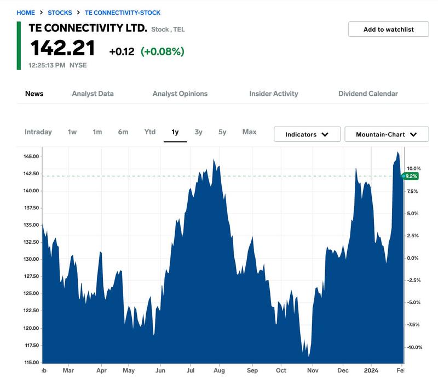Select the 5y chart range
This screenshot has width=438, height=384.
click(x=222, y=132)
